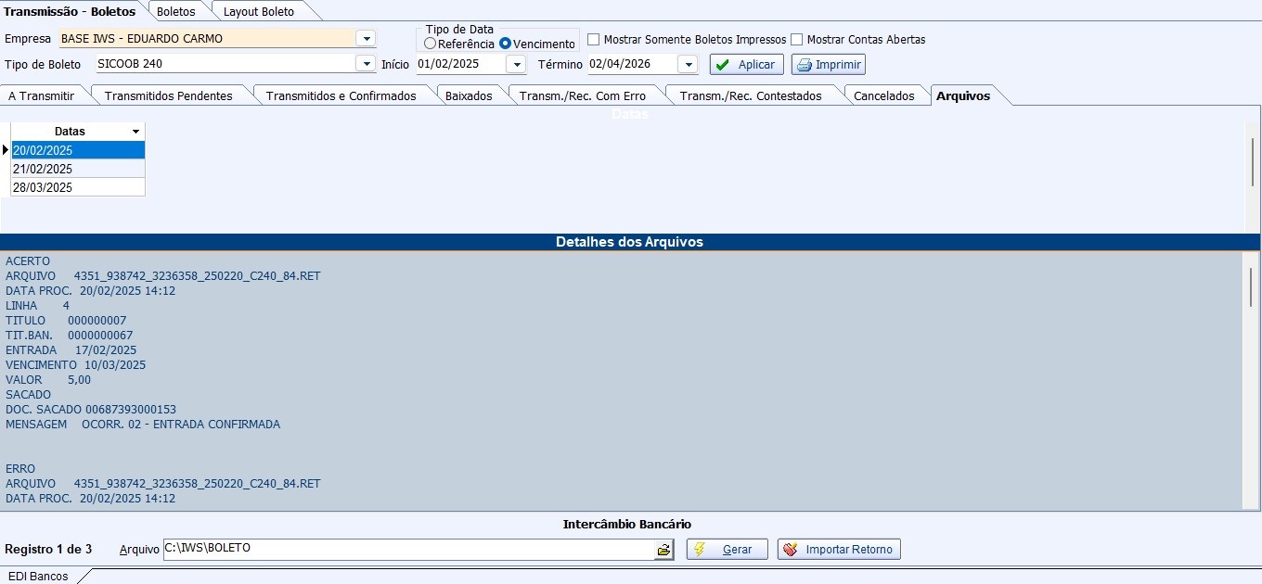
Task: Check the Mostrar Contas Abertas box
Action: pyautogui.click(x=797, y=40)
